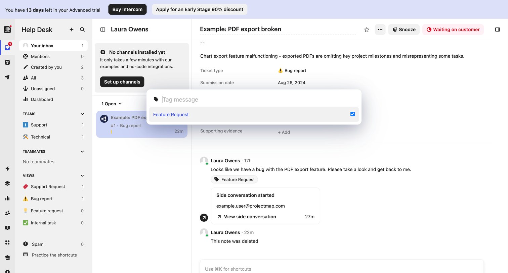Open the Spam folder
508x273 pixels.
tap(53, 244)
